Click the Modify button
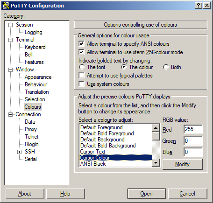The width and height of the screenshot is (213, 203). [183, 164]
